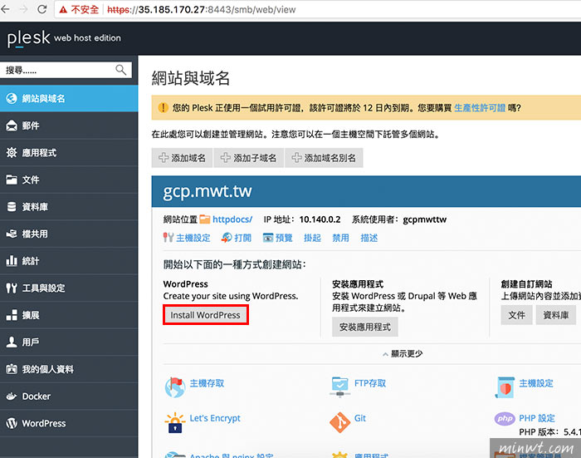
Task: Open the PHP 設定 link
Action: coord(537,418)
